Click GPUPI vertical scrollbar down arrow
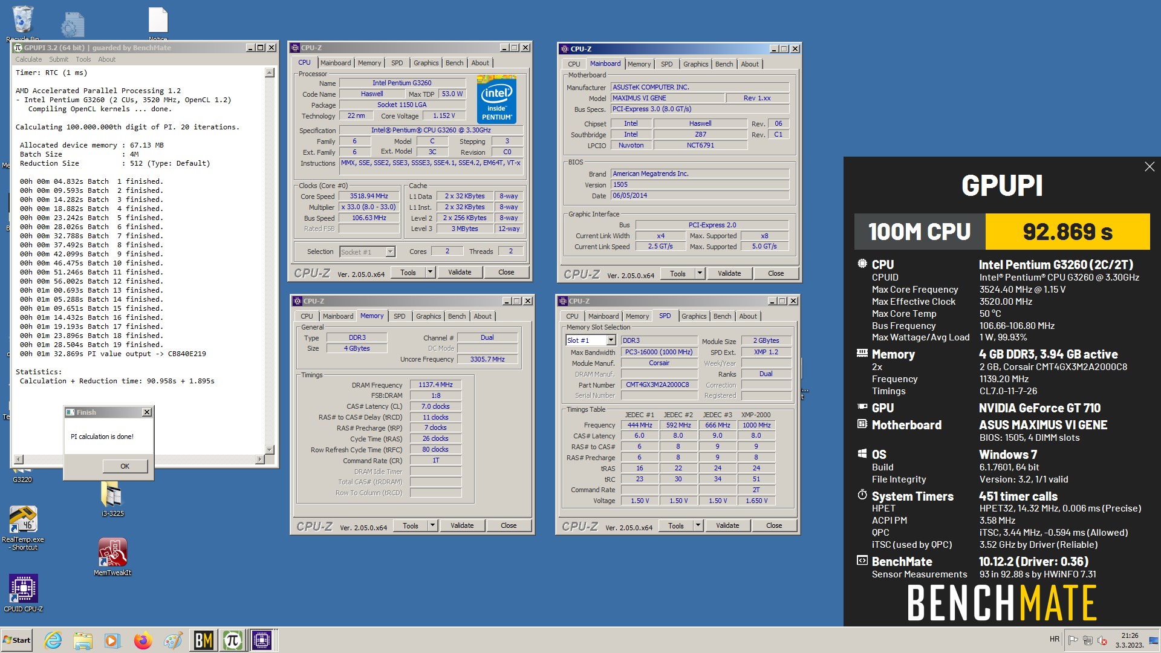 tap(270, 450)
